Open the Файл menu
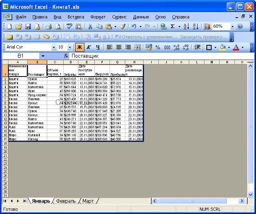The height and width of the screenshot is (214, 256). point(21,17)
